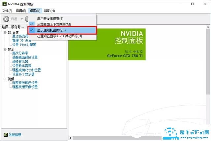The width and height of the screenshot is (211, 141).
Task: Click the GeForce GTX 750 Ti text
Action: pos(125,56)
